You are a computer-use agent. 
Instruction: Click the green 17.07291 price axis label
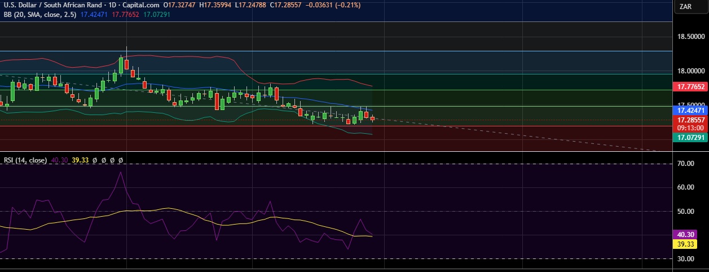(x=690, y=137)
